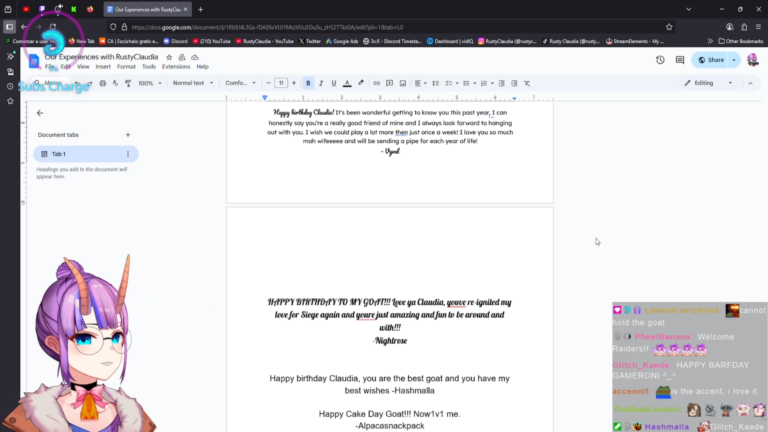Open the View menu

(83, 67)
